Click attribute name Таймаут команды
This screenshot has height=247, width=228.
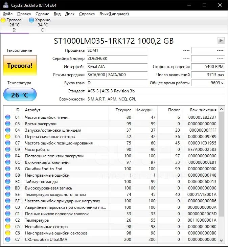[x=41, y=182]
